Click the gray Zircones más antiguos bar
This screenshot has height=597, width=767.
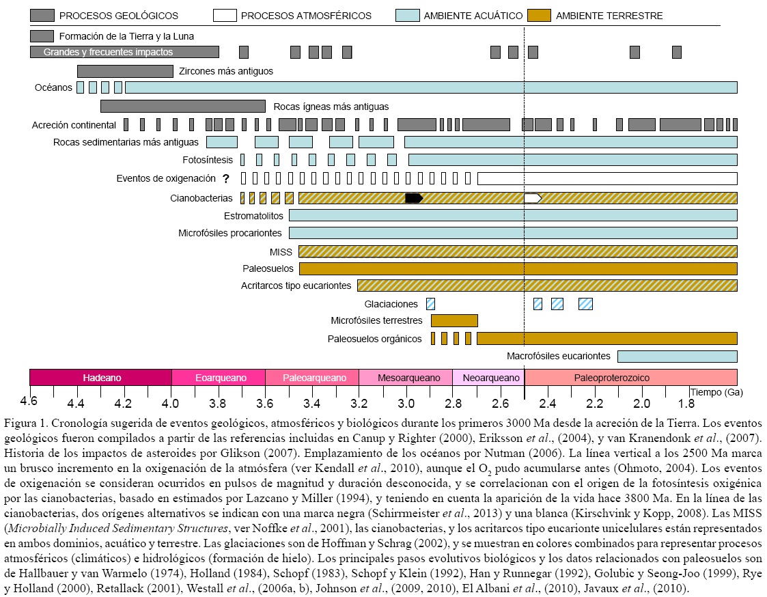click(x=125, y=71)
